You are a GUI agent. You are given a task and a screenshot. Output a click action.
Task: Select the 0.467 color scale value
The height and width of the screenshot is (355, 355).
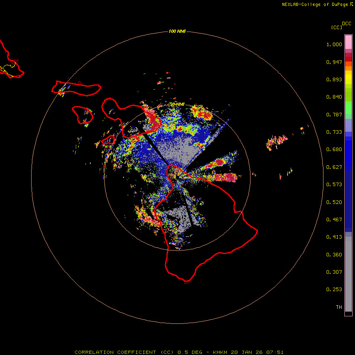tap(334, 220)
